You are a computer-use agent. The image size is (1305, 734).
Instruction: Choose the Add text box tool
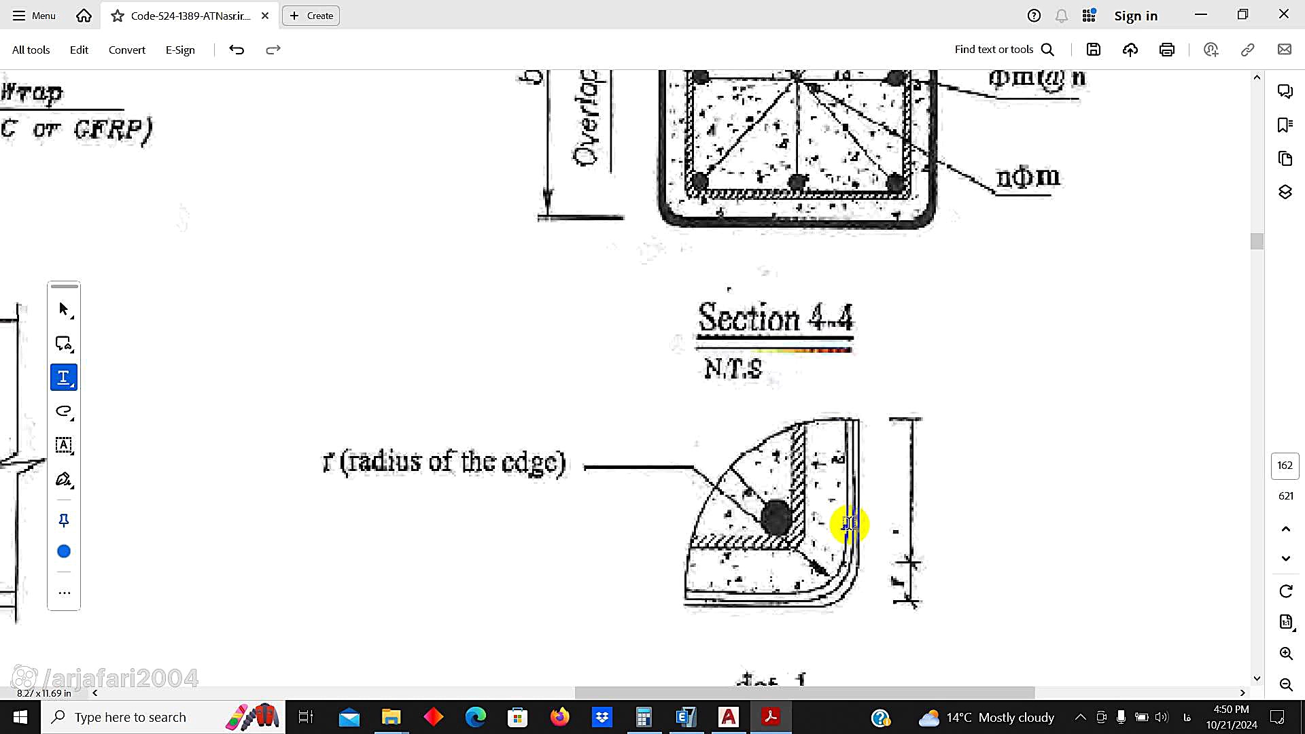click(64, 445)
